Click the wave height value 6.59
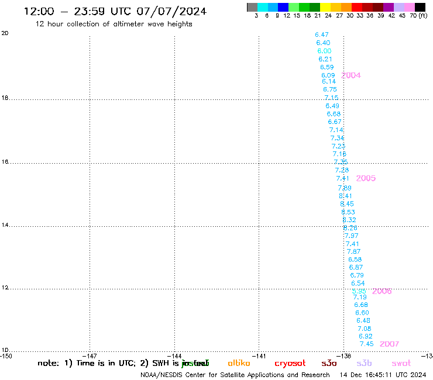The width and height of the screenshot is (433, 380). (327, 67)
